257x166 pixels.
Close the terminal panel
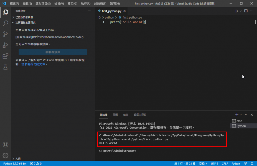click(x=252, y=115)
